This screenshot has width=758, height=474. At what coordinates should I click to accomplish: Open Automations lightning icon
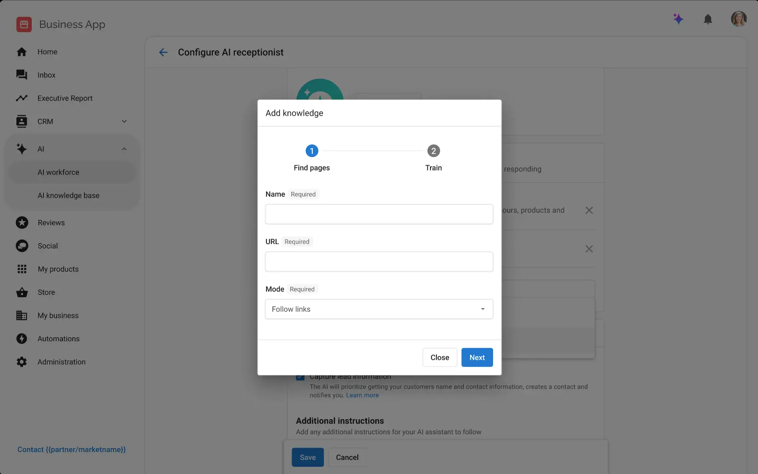pyautogui.click(x=22, y=339)
